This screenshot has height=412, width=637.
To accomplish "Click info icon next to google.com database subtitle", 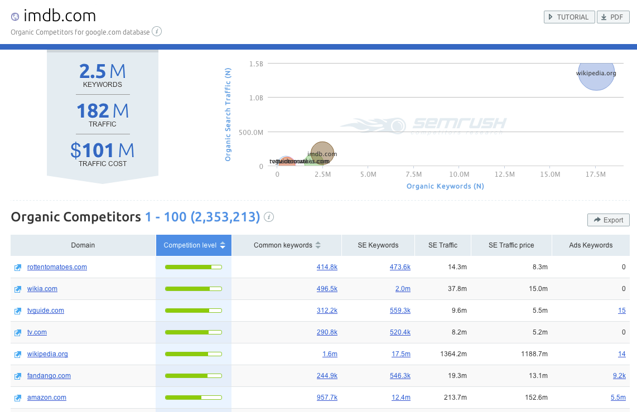I will (157, 32).
